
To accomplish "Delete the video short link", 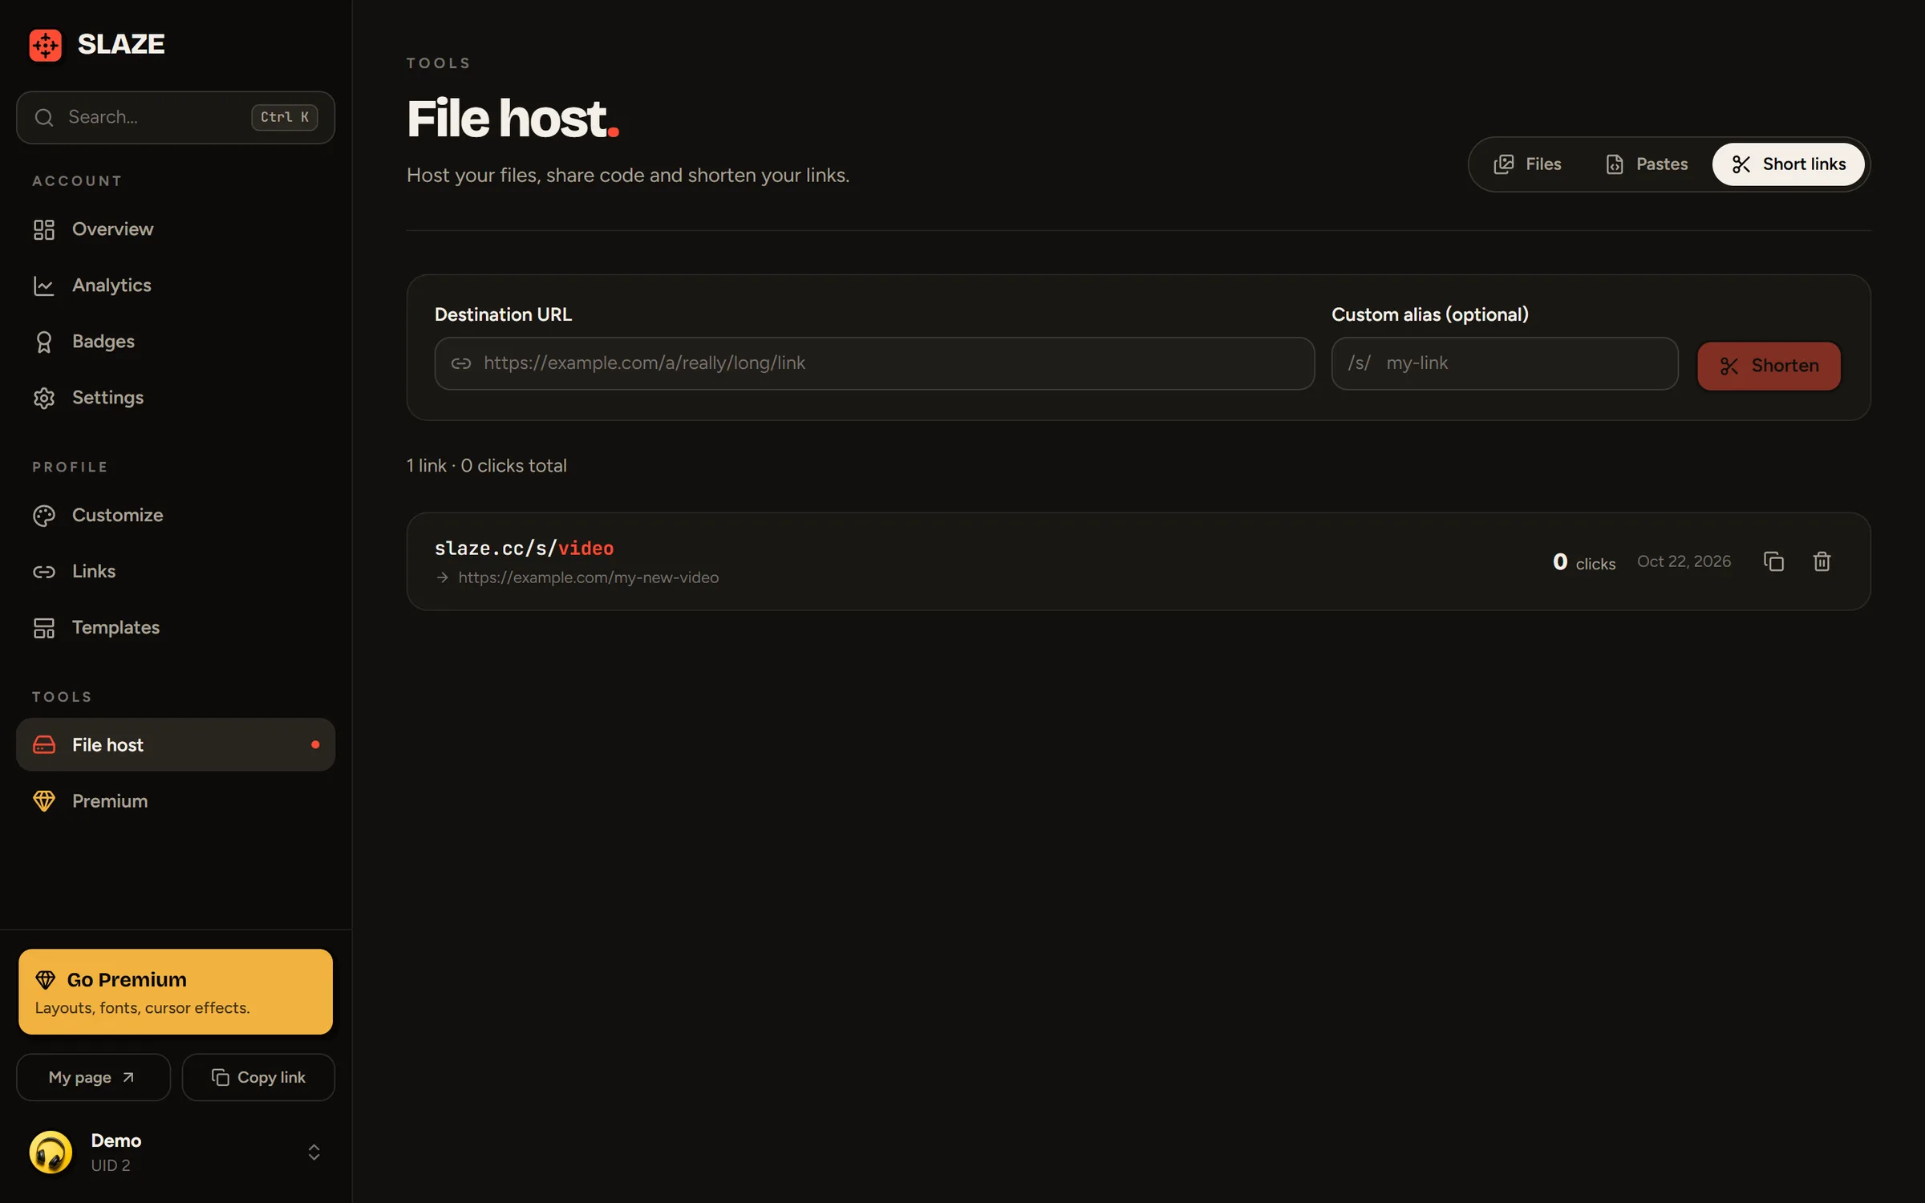I will coord(1822,561).
